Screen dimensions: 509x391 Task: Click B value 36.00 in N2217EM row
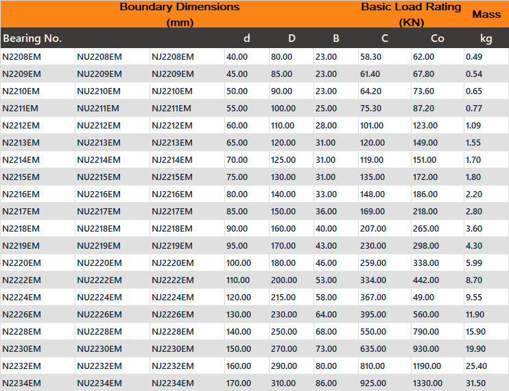[326, 212]
